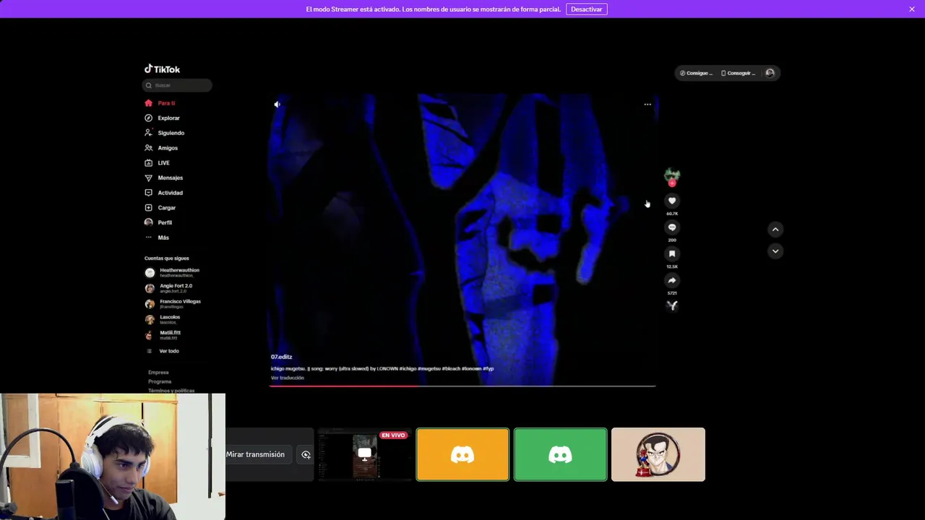Click the Buscar search field
Image resolution: width=925 pixels, height=520 pixels.
(177, 85)
